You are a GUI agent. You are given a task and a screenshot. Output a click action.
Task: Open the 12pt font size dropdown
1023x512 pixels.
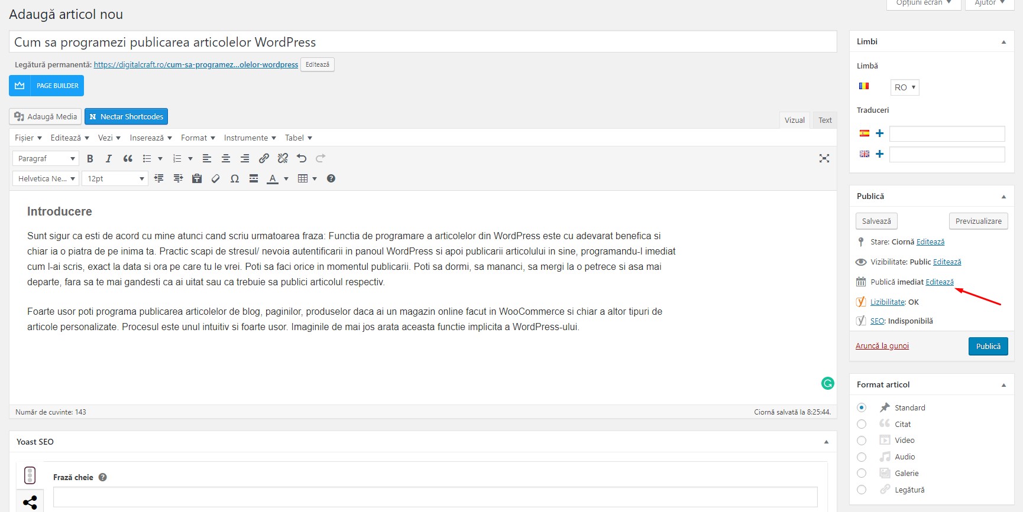[x=115, y=178]
